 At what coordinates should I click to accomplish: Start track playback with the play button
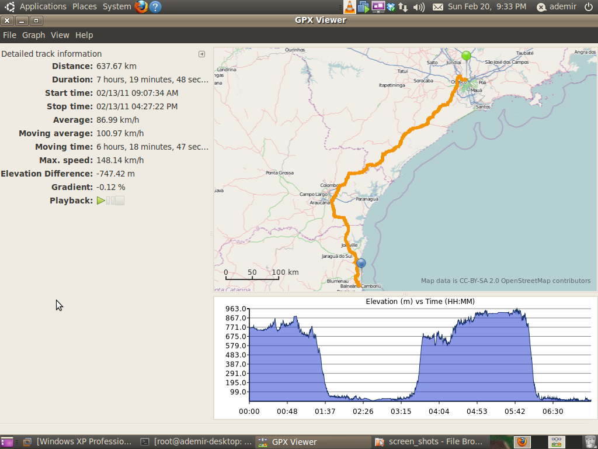click(x=101, y=201)
